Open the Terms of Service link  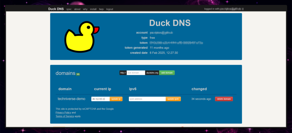65,116
